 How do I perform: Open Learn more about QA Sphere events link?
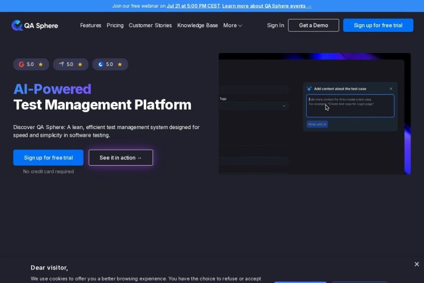(x=267, y=6)
